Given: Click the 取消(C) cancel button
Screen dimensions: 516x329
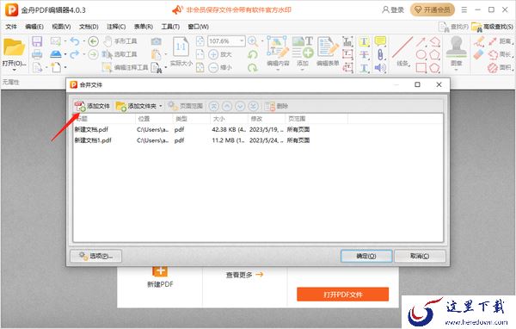Looking at the screenshot, I should point(420,256).
